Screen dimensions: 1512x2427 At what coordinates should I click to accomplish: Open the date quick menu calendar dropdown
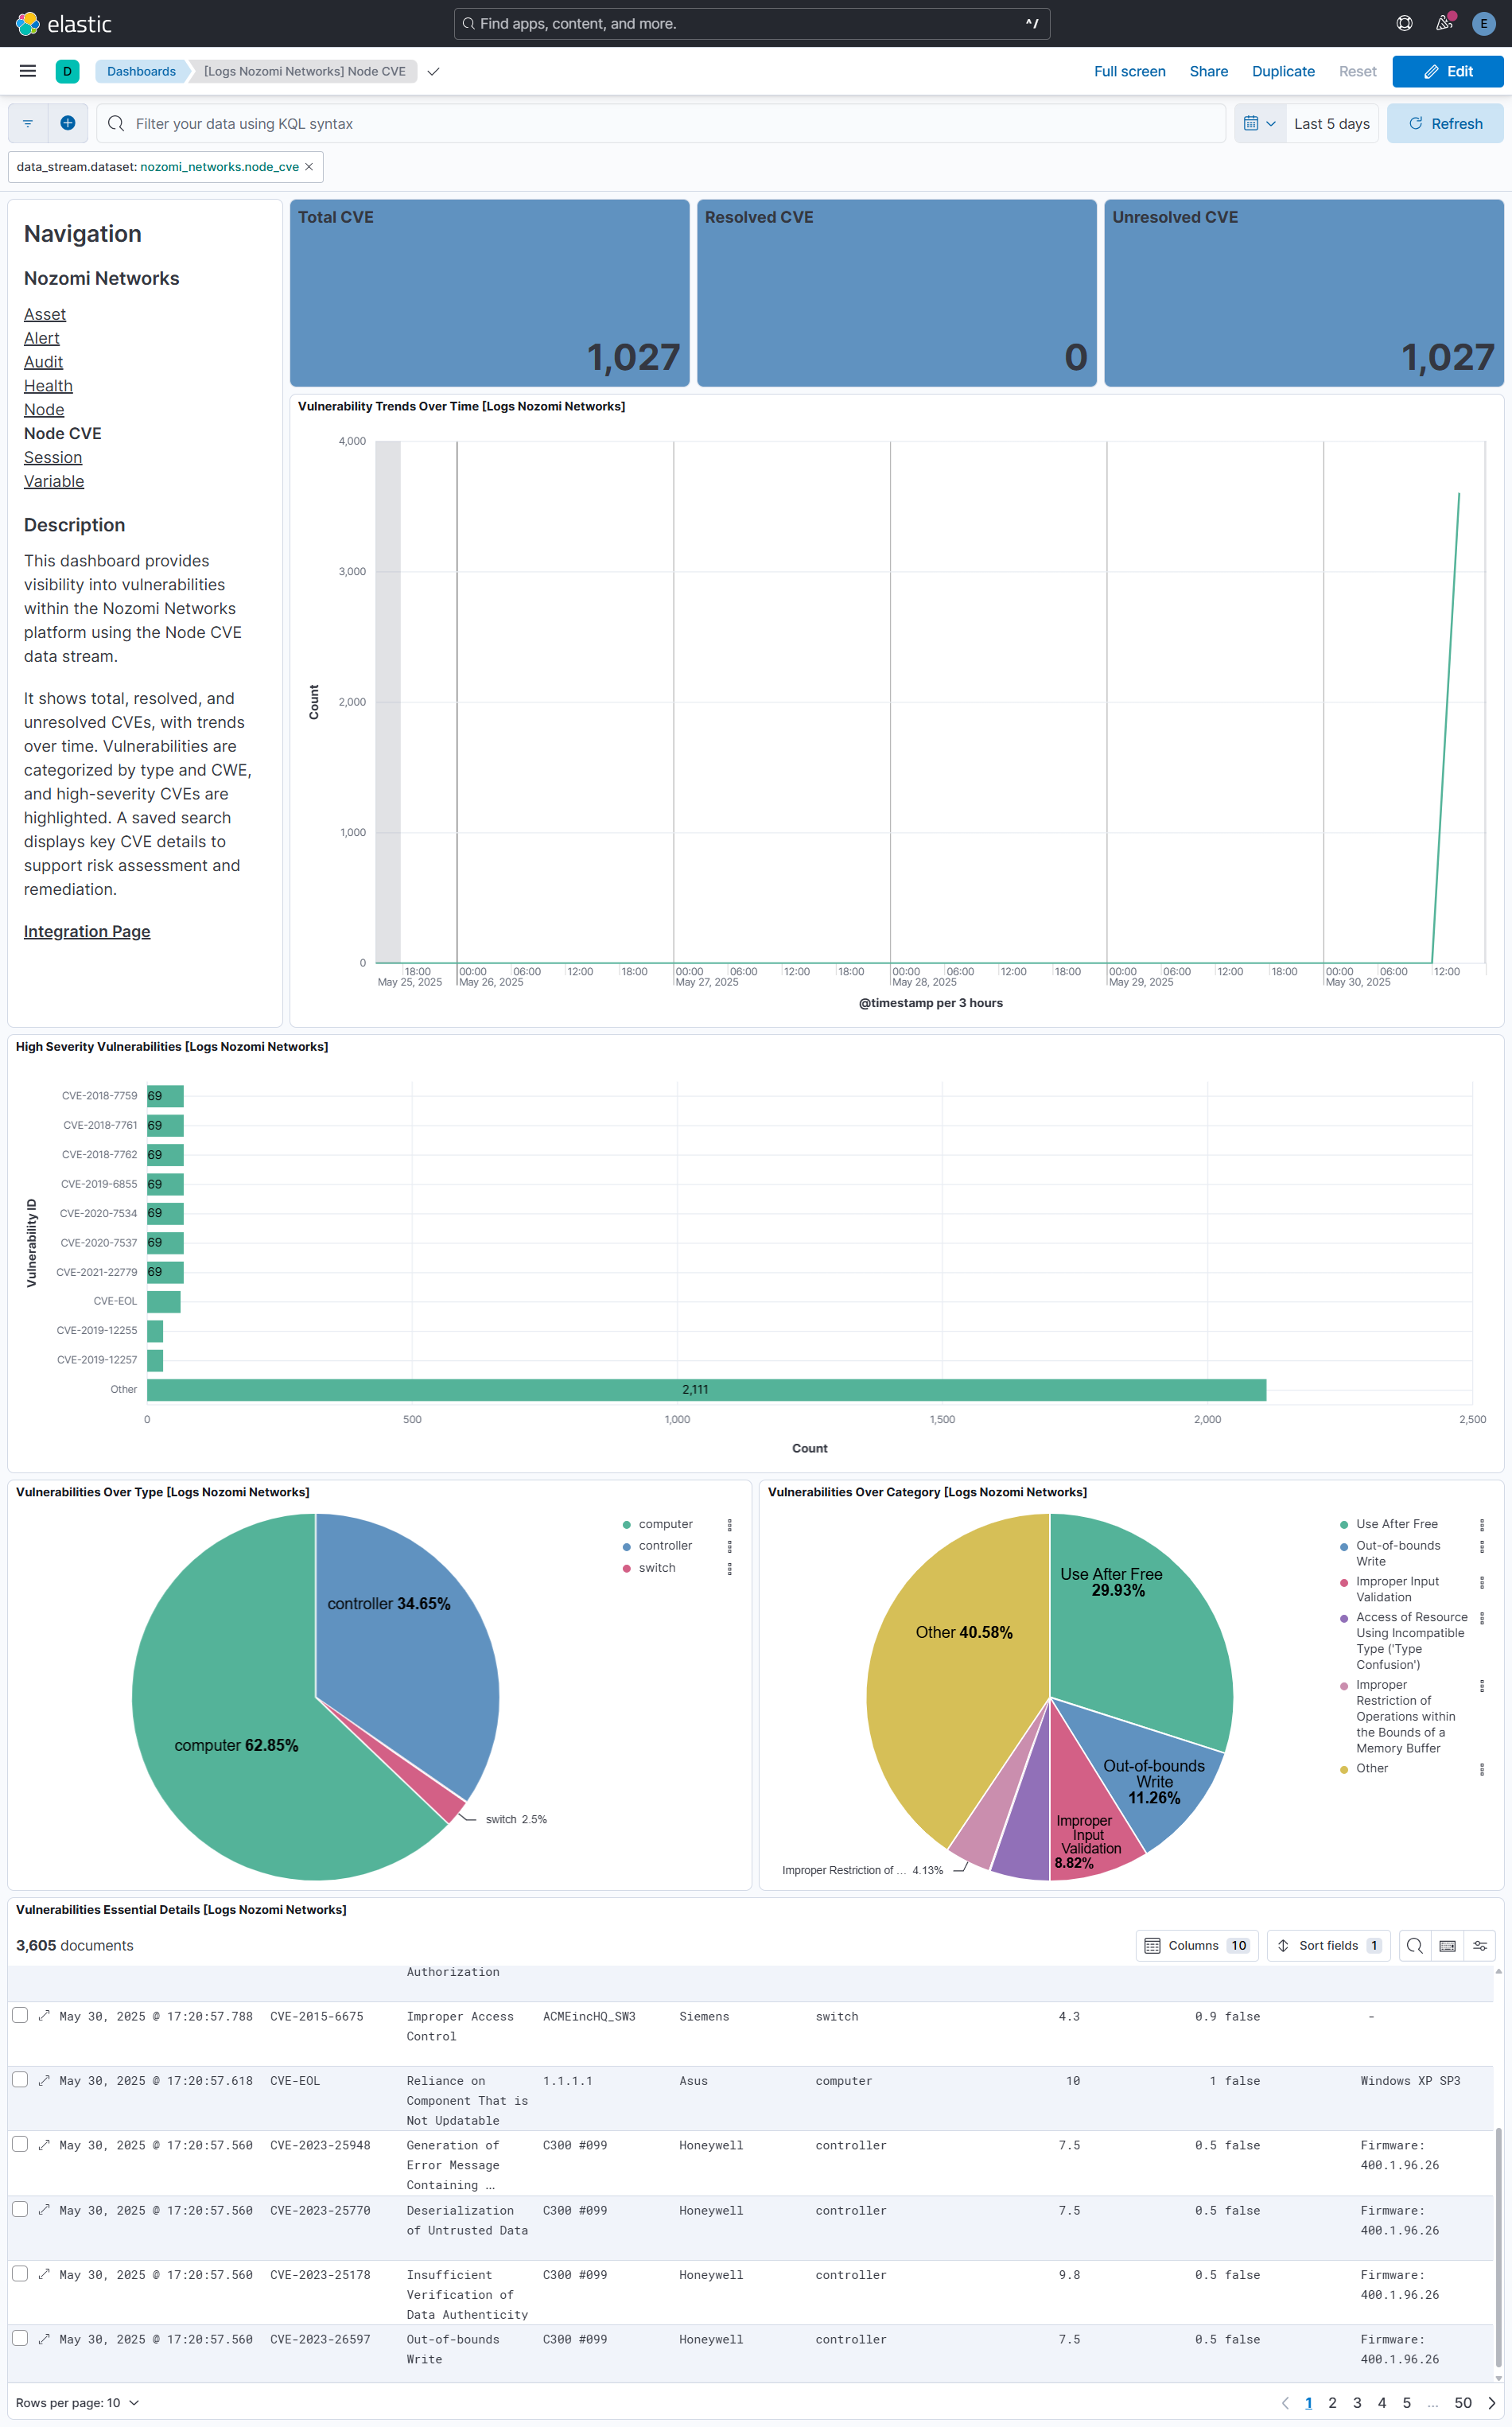[1259, 123]
